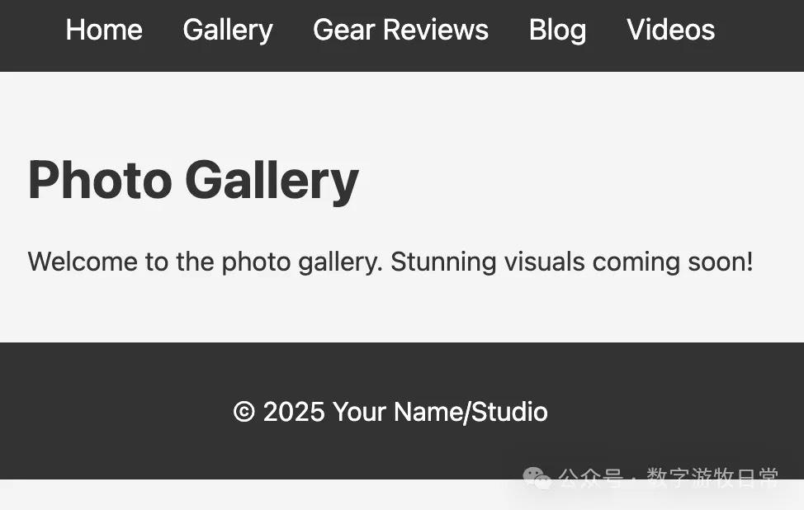
Task: Open the Gallery navigation link
Action: [228, 31]
